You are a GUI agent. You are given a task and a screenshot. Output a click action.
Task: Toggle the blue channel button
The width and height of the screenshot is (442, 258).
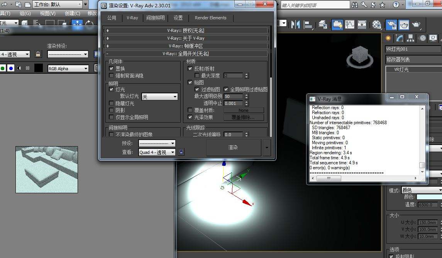pyautogui.click(x=11, y=68)
